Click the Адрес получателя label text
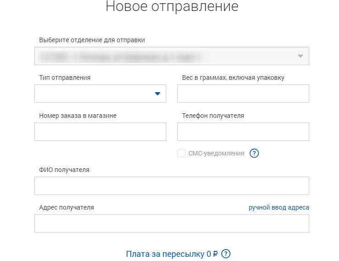 [66, 207]
